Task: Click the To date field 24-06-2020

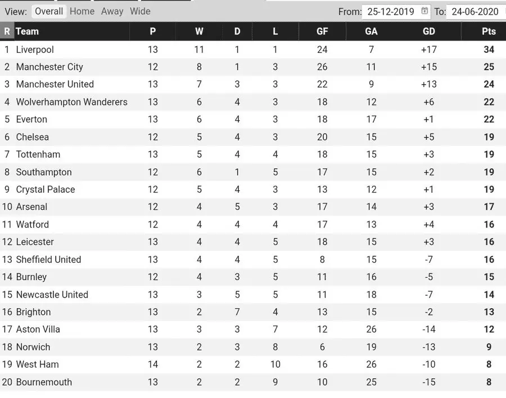Action: (475, 12)
